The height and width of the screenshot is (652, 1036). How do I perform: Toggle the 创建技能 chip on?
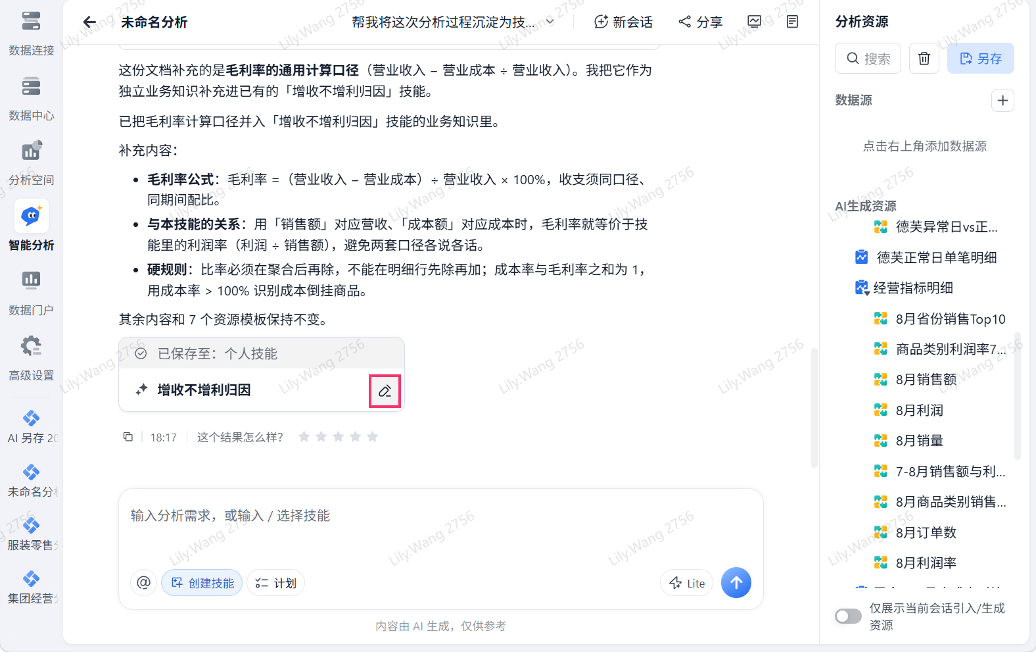202,583
